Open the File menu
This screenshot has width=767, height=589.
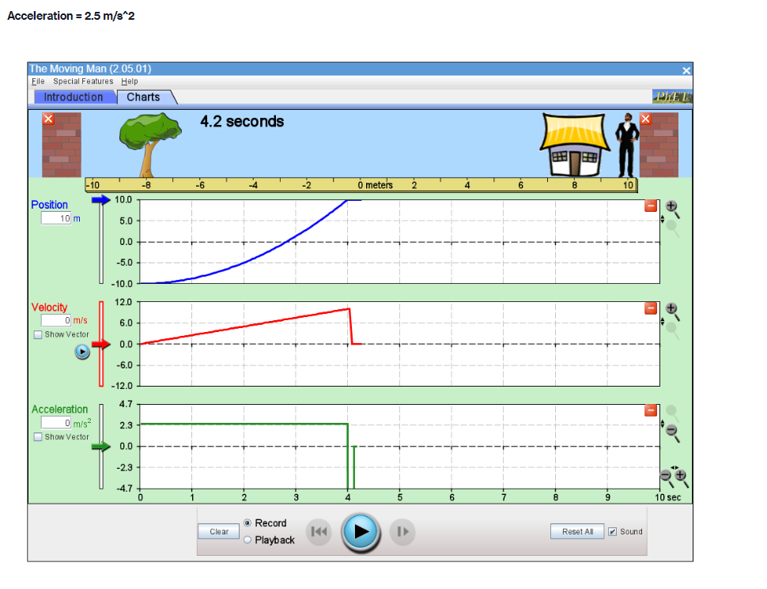[x=37, y=81]
